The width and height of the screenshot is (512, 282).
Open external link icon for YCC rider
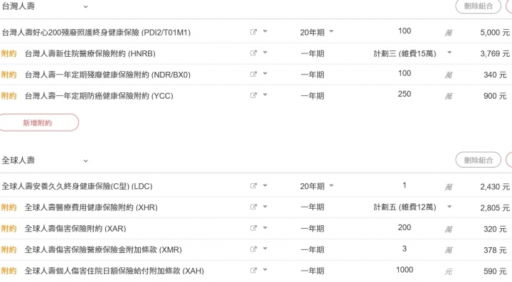[253, 95]
